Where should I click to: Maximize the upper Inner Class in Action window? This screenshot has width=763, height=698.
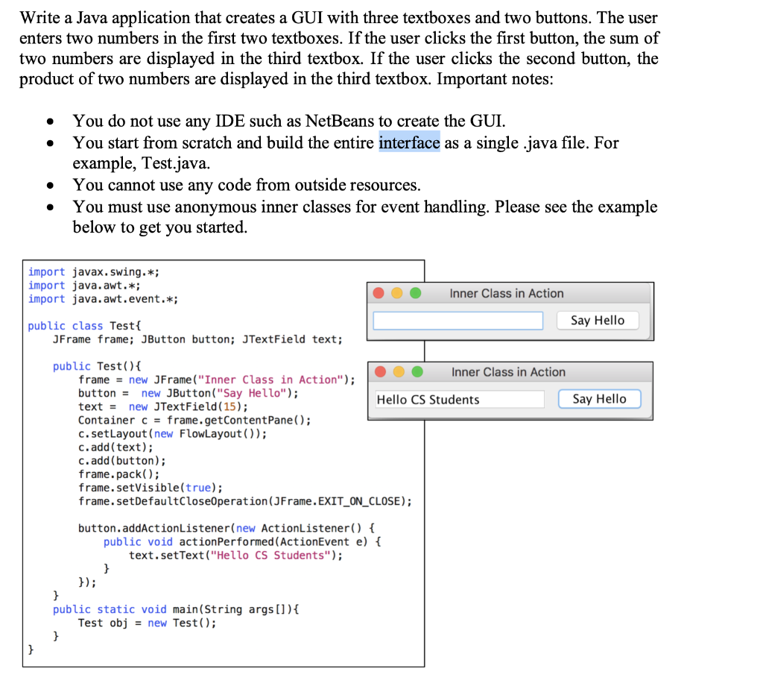[x=416, y=293]
